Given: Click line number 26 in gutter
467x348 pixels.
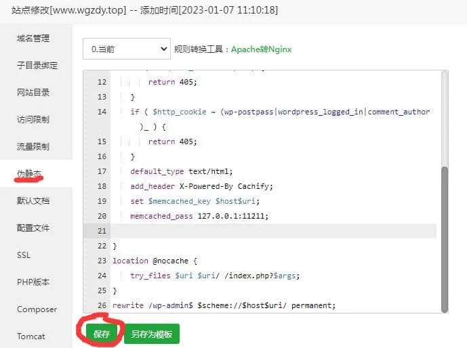Looking at the screenshot, I should 102,305.
